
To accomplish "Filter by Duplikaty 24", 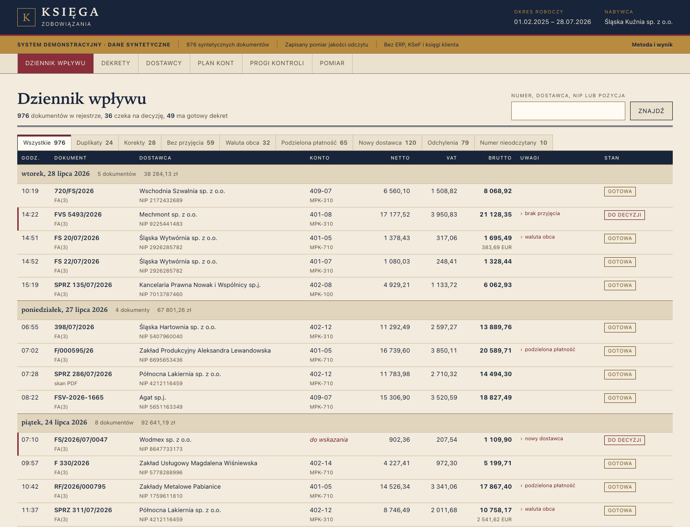I will click(x=95, y=143).
